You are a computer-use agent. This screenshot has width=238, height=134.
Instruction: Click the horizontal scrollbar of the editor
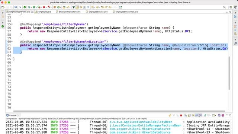point(119,111)
